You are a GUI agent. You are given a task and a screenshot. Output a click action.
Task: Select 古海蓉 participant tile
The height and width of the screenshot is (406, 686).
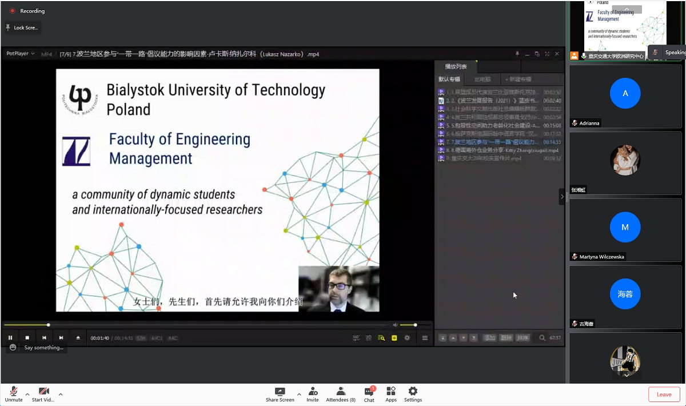click(x=625, y=297)
